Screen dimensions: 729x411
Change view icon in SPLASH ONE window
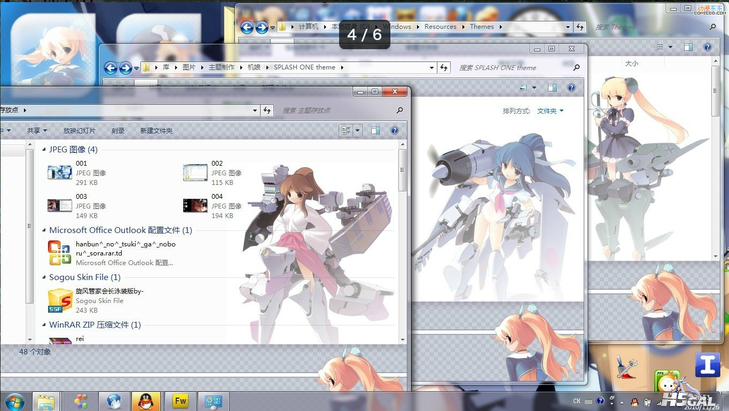click(x=523, y=88)
